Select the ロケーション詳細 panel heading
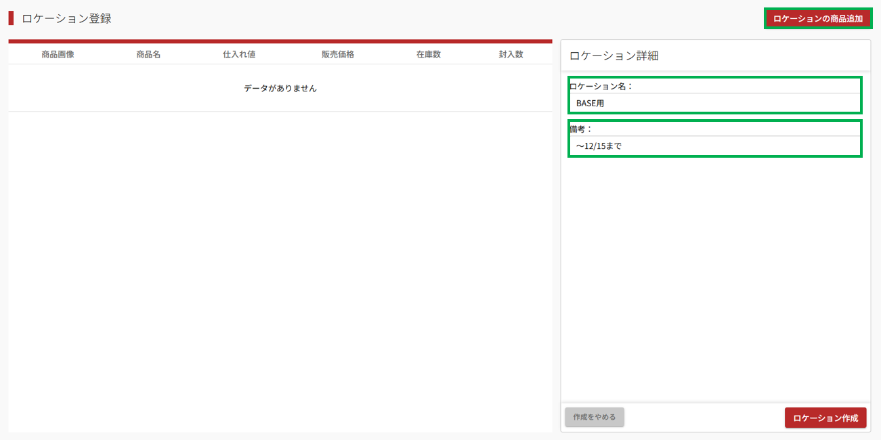The image size is (881, 440). click(x=614, y=56)
